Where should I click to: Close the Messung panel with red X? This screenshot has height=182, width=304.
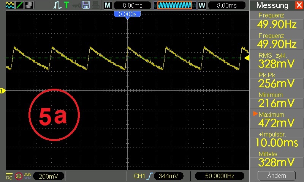pos(299,5)
